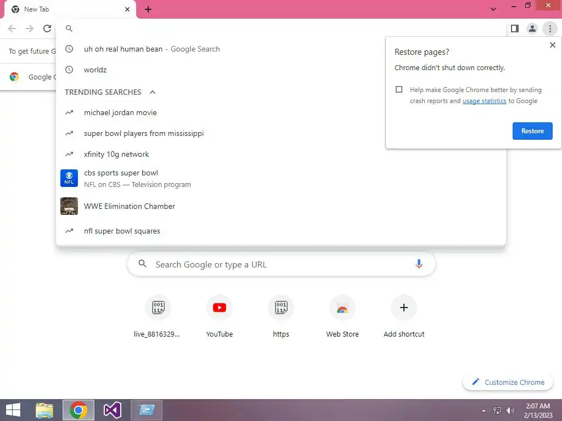Select 'uh oh real human bean' suggestion
This screenshot has height=421, width=562.
point(281,49)
